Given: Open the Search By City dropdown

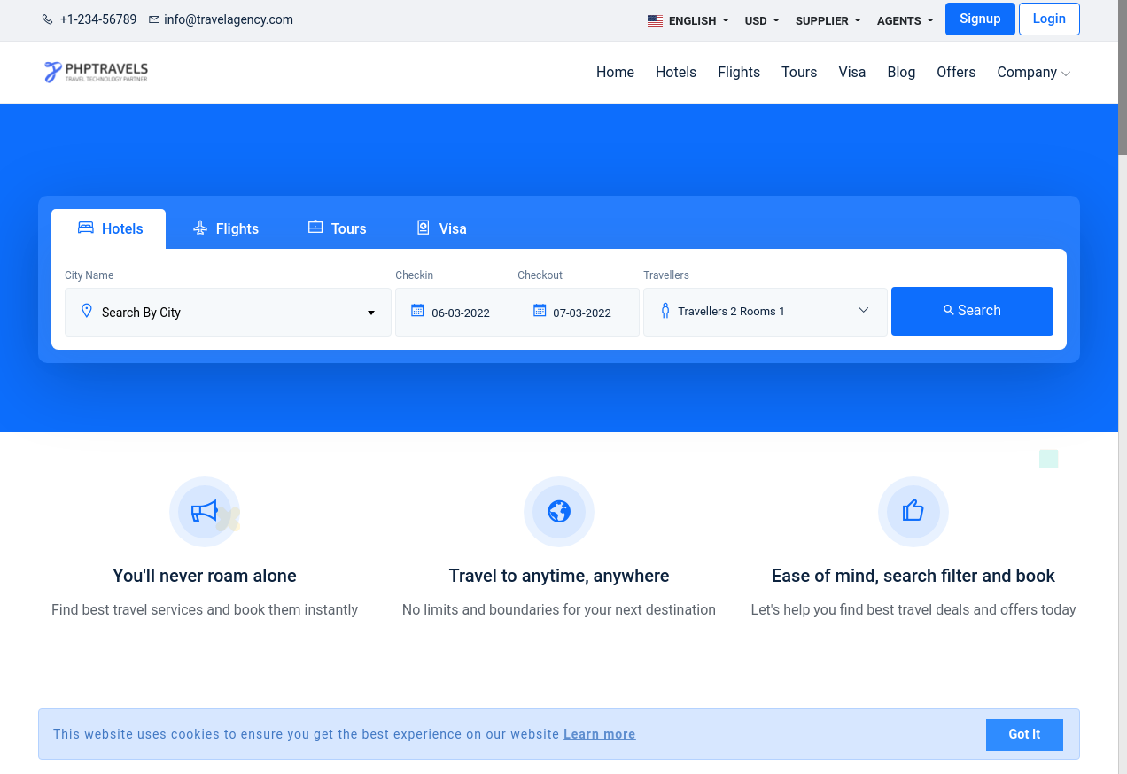Looking at the screenshot, I should (228, 313).
